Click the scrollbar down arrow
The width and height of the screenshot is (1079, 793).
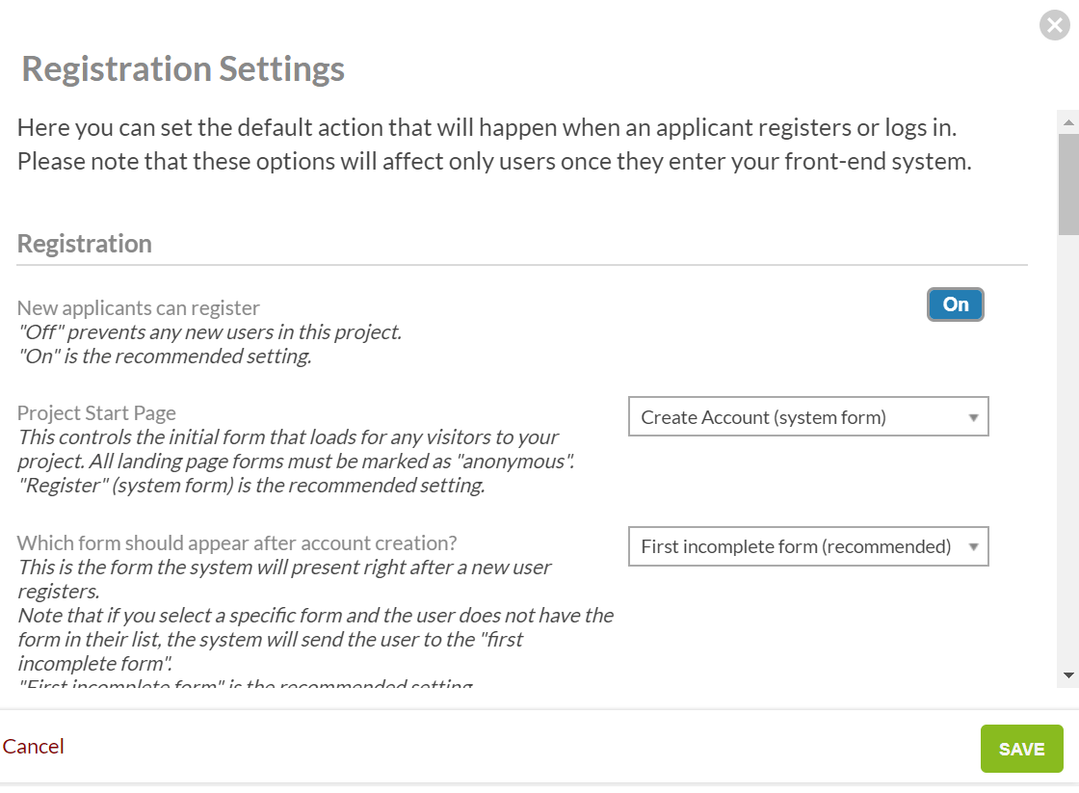coord(1067,674)
